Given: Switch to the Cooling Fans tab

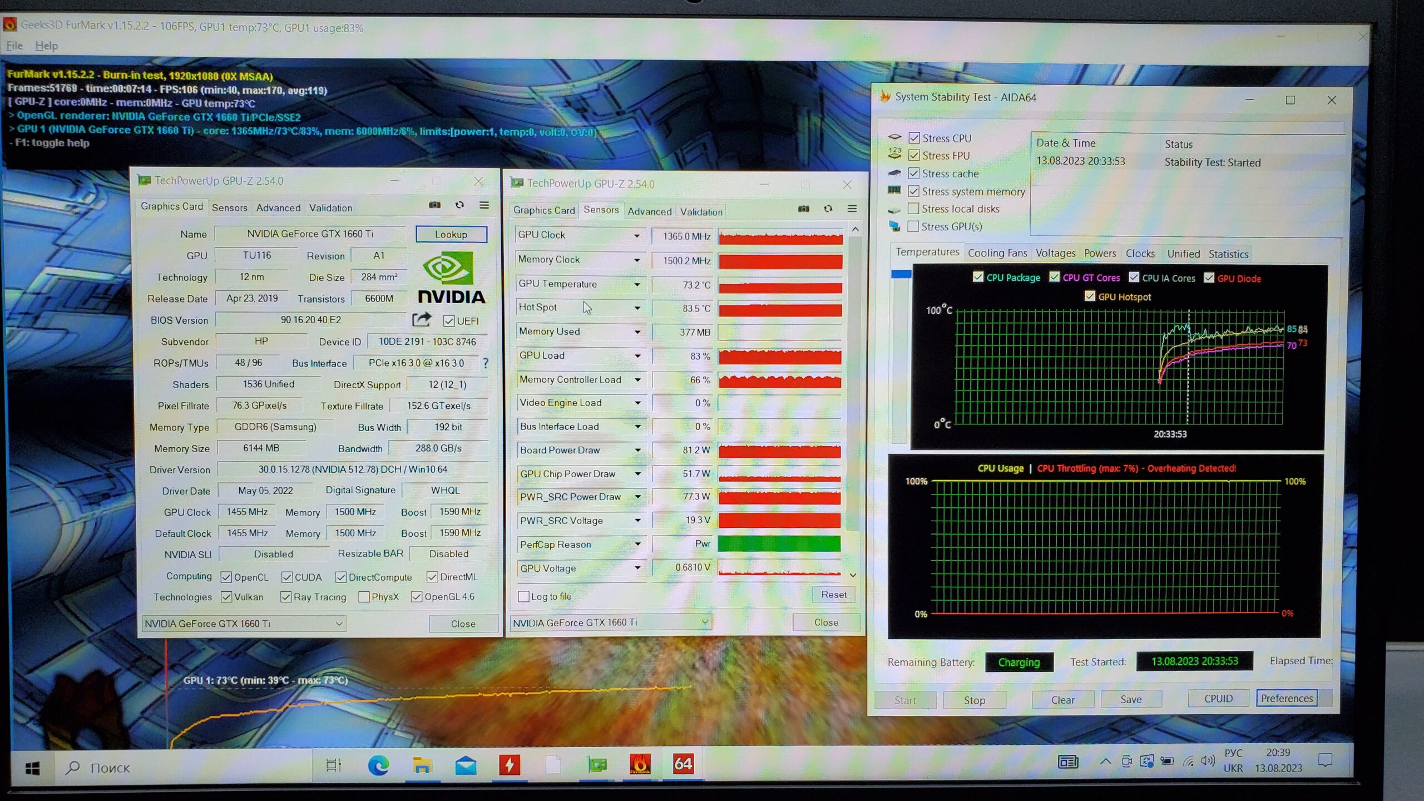Looking at the screenshot, I should point(997,253).
